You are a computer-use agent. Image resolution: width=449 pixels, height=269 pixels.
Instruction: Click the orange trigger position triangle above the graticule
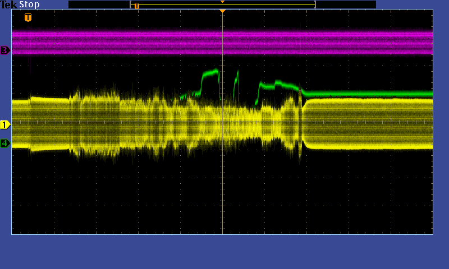[x=222, y=11]
